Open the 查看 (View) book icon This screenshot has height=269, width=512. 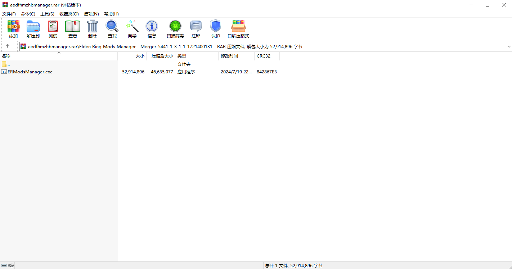click(73, 29)
